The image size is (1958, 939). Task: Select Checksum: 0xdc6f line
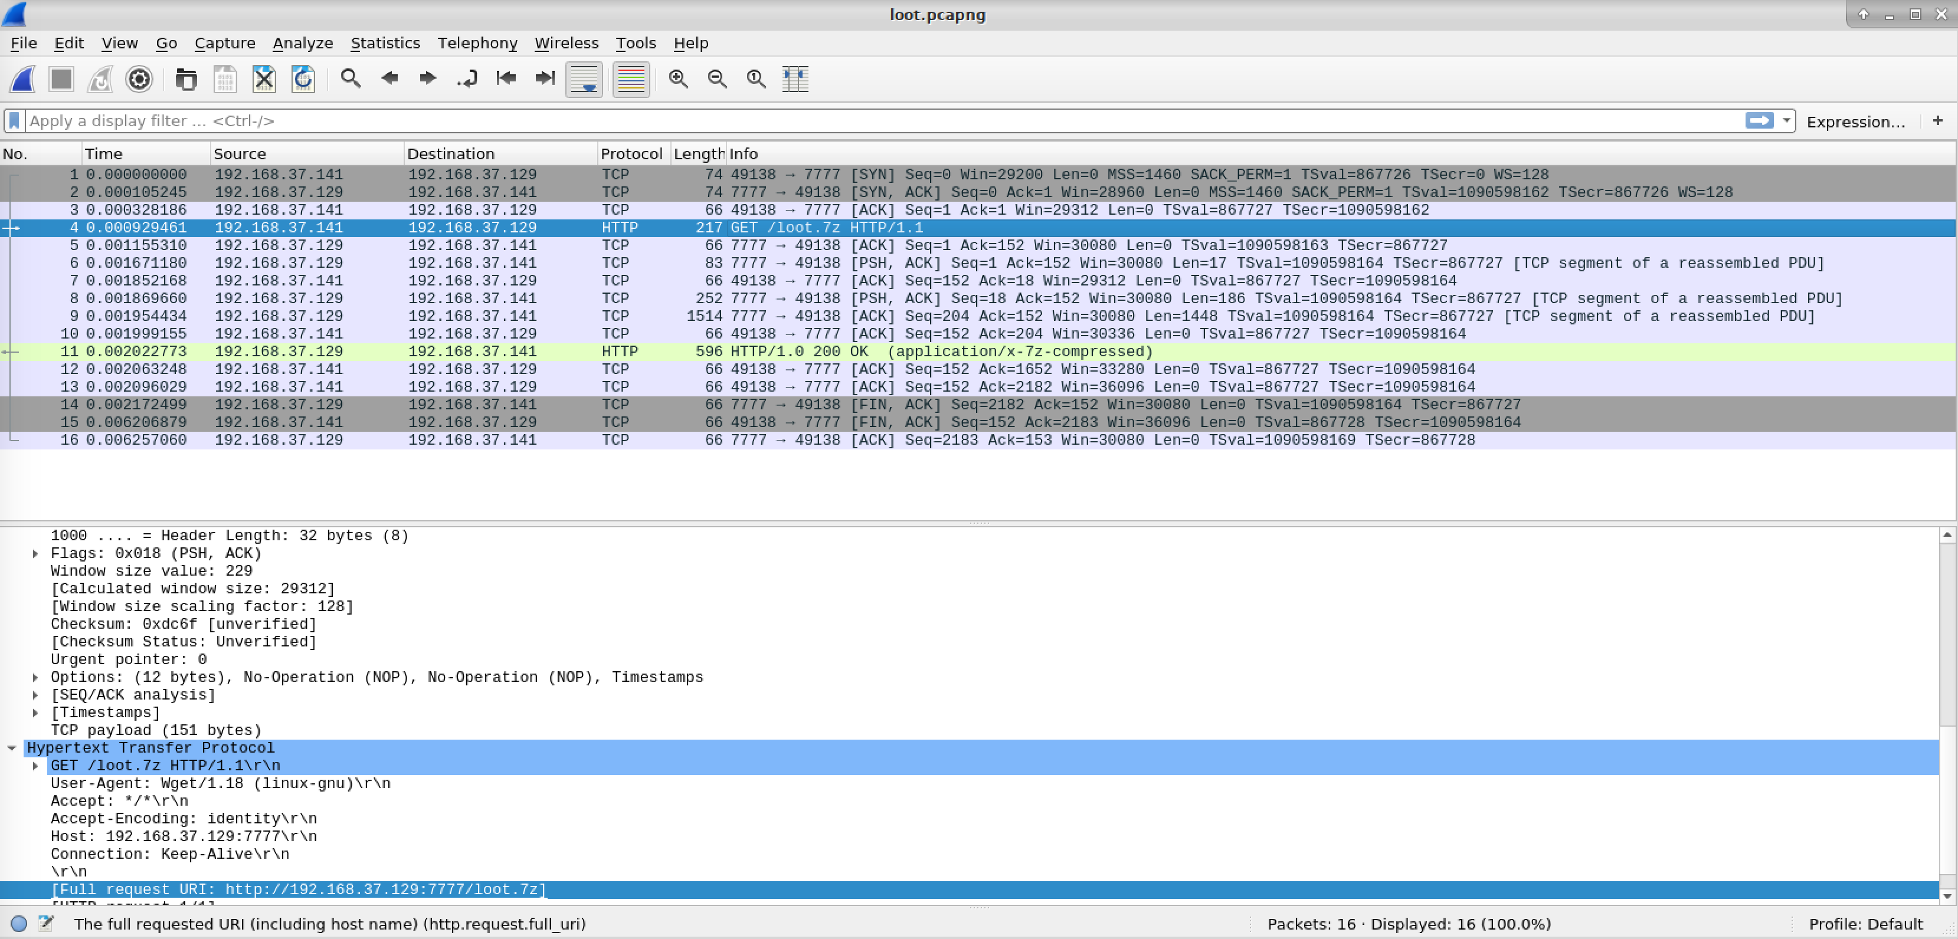pyautogui.click(x=183, y=625)
